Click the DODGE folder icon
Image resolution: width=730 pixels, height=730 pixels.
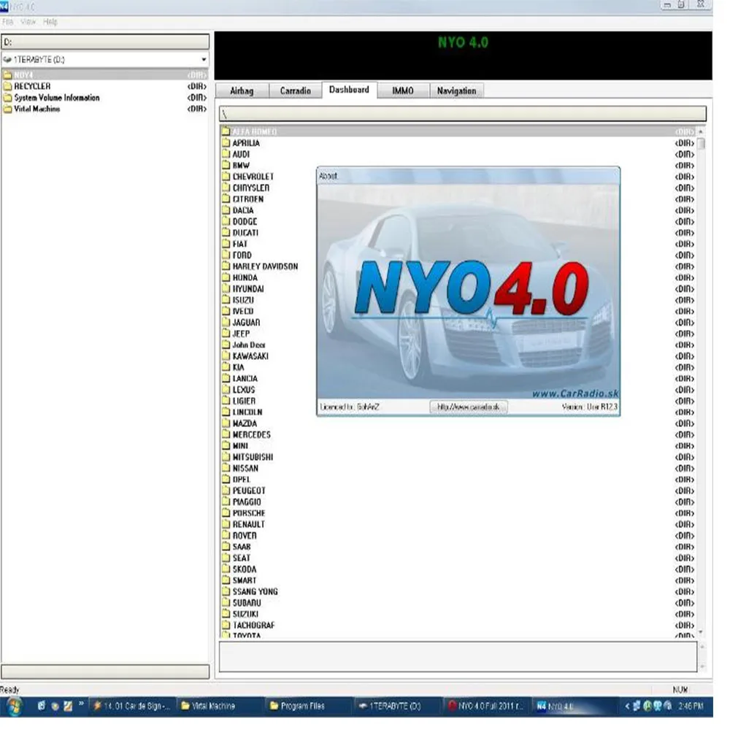[x=226, y=222]
